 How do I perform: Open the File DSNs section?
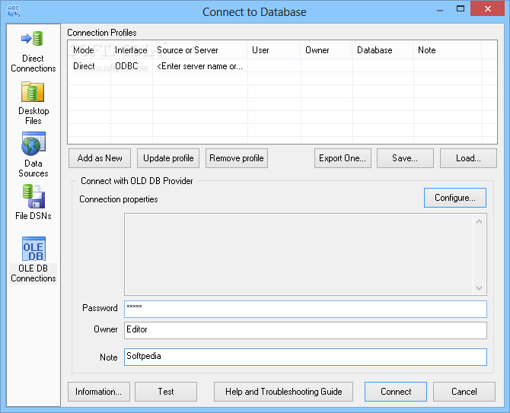click(33, 202)
